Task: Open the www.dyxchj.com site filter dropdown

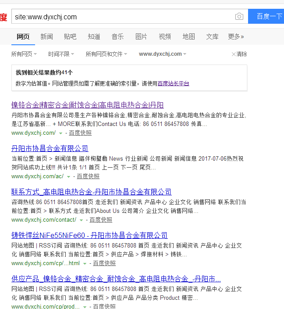Action: [x=162, y=54]
